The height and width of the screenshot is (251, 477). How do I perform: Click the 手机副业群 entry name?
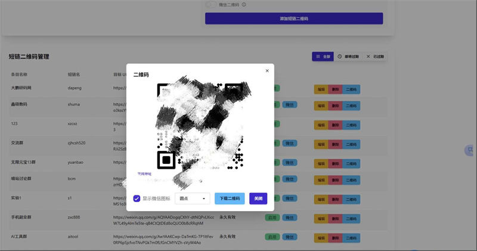pos(21,217)
